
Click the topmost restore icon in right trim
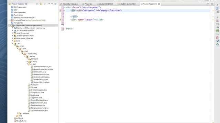(x=218, y=5)
